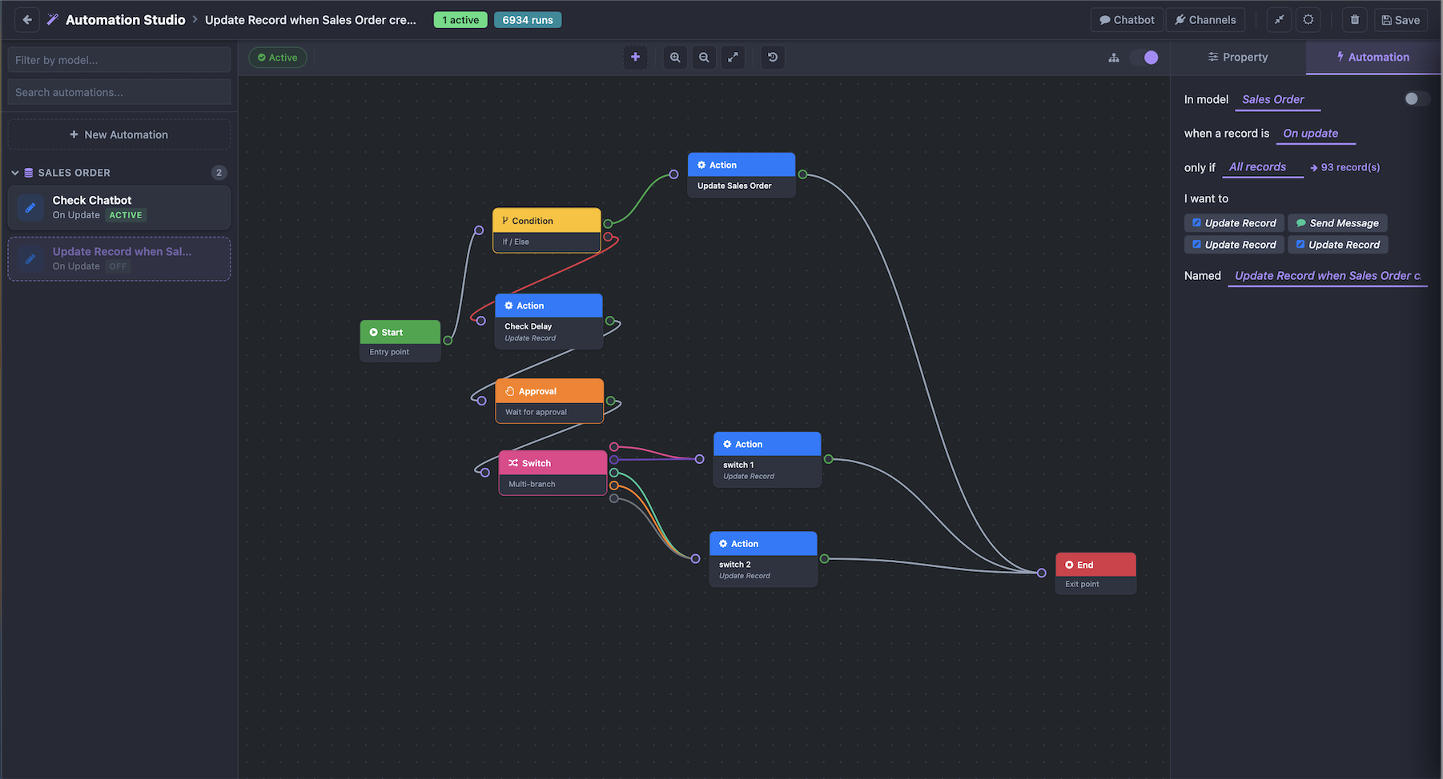Collapse the SALES ORDER group in the sidebar
The width and height of the screenshot is (1443, 779).
tap(14, 172)
